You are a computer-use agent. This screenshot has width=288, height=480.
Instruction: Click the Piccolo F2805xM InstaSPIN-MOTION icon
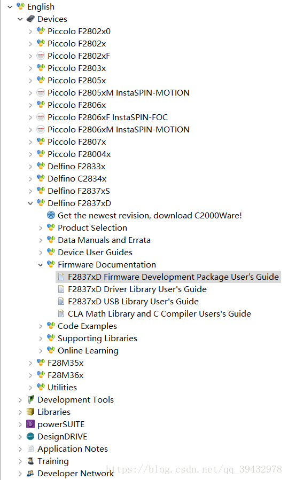(x=41, y=92)
